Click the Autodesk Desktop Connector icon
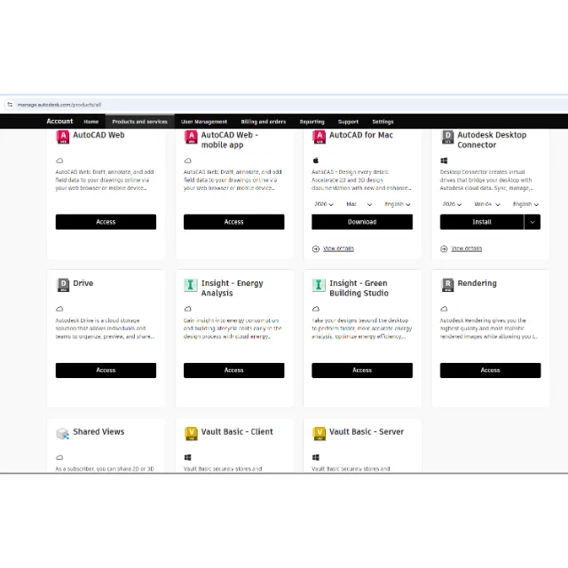568x568 pixels. [447, 137]
